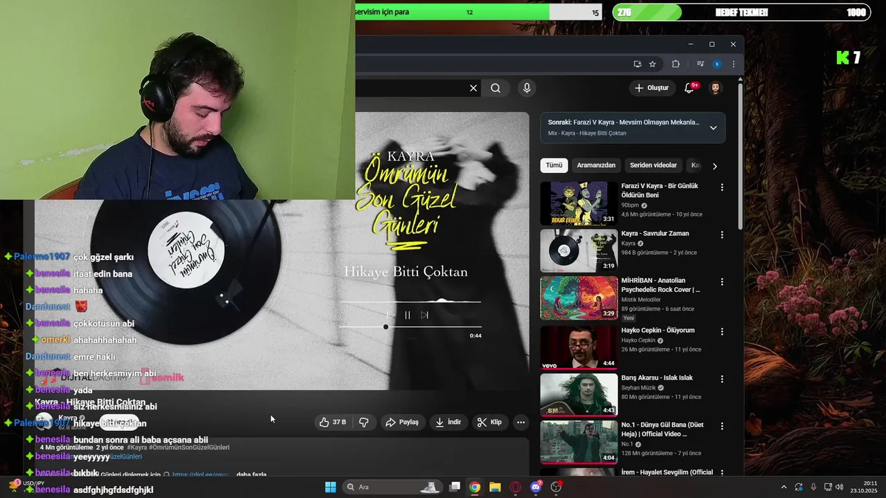Screen dimensions: 886x498
Task: Open the Chrome extensions puzzle icon
Action: [676, 64]
